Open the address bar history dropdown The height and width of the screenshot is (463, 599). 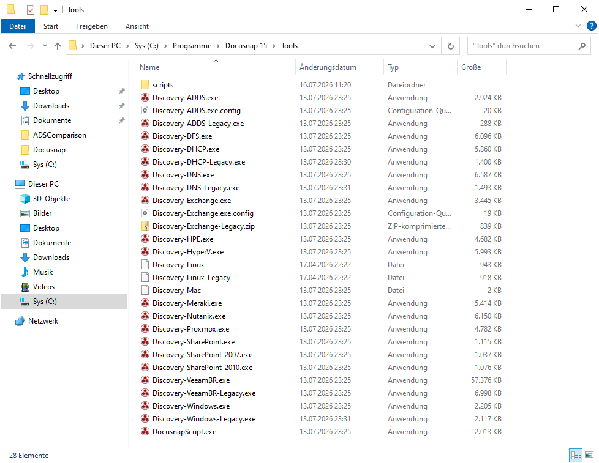click(432, 46)
